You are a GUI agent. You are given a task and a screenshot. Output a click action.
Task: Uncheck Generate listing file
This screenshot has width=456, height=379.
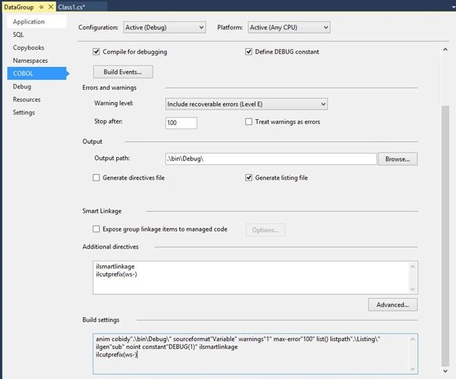point(248,177)
